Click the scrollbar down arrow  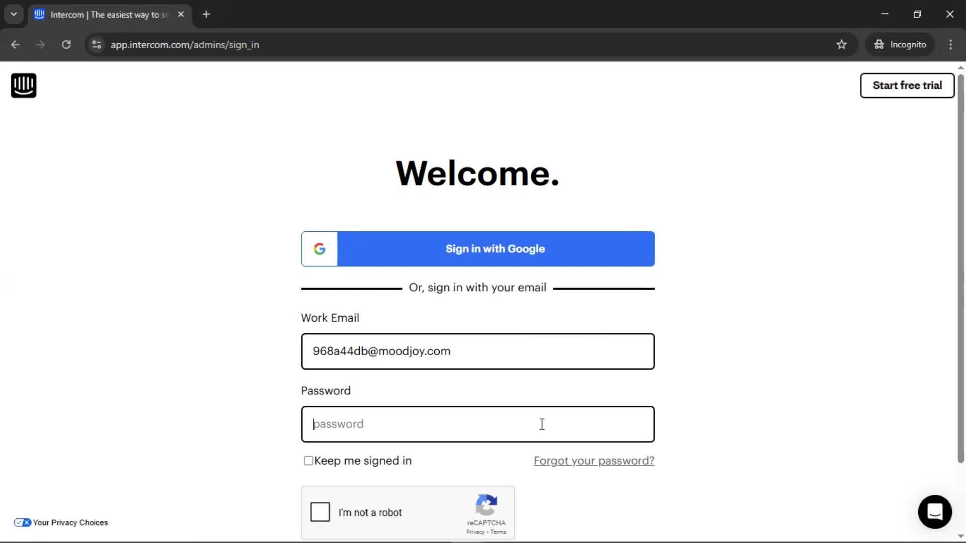960,536
